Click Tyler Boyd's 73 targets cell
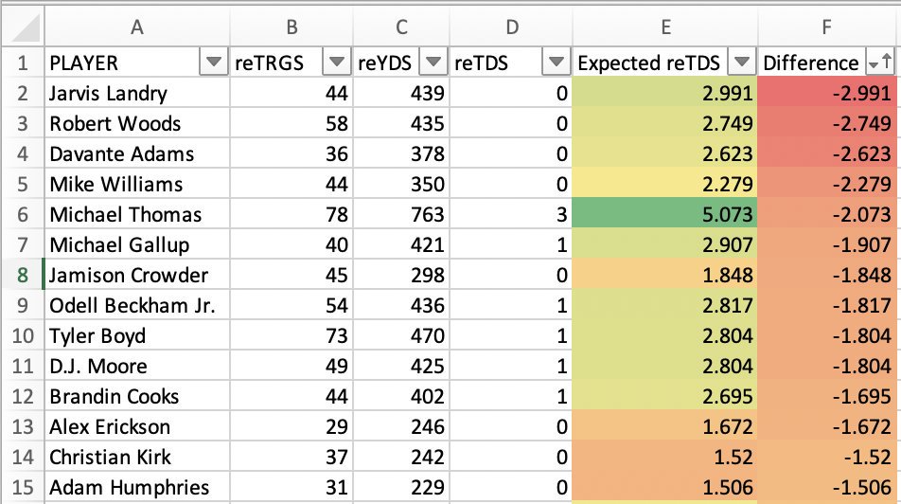 (x=291, y=336)
